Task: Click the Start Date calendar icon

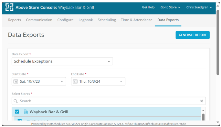Action: pyautogui.click(x=15, y=81)
